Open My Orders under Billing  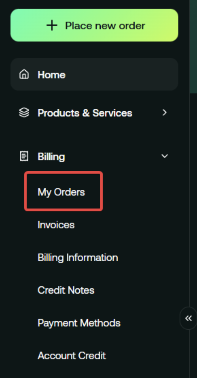coord(61,192)
